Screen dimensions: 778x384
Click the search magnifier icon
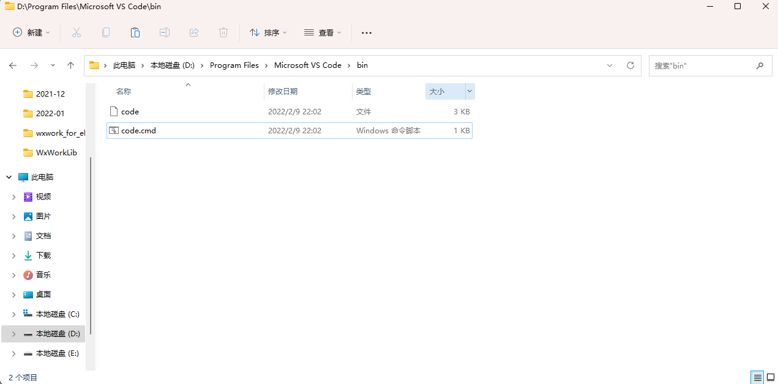pos(760,65)
